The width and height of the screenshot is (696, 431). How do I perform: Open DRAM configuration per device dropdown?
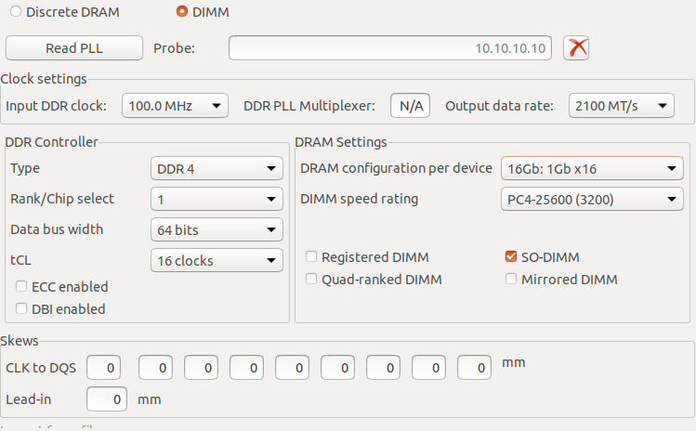tap(592, 168)
